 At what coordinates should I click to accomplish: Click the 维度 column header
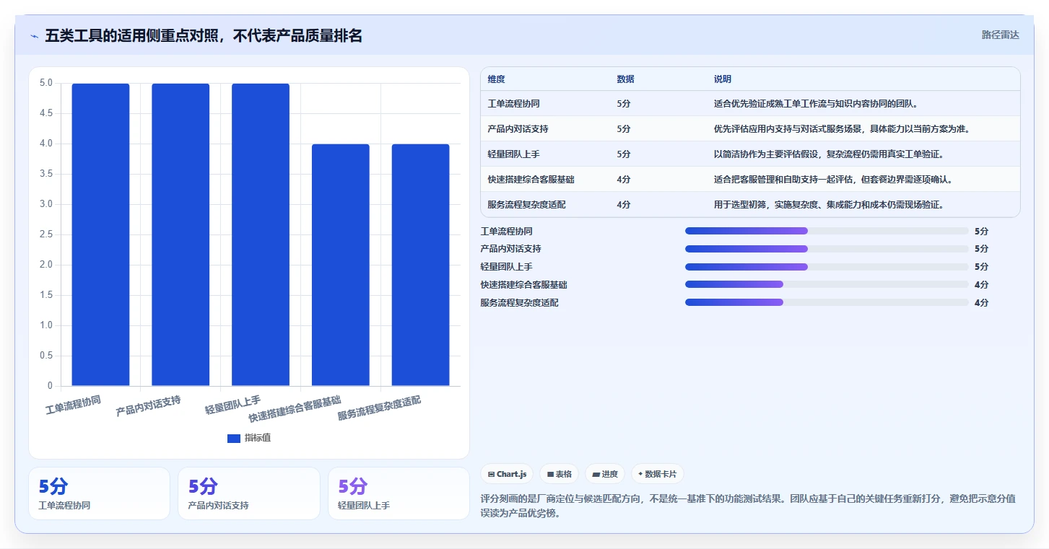496,79
